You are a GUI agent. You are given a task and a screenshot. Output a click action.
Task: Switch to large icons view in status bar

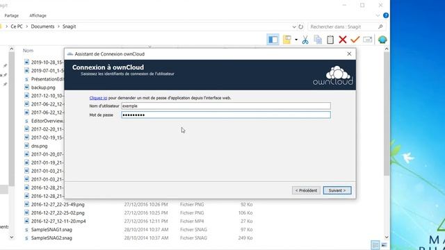pos(384,244)
